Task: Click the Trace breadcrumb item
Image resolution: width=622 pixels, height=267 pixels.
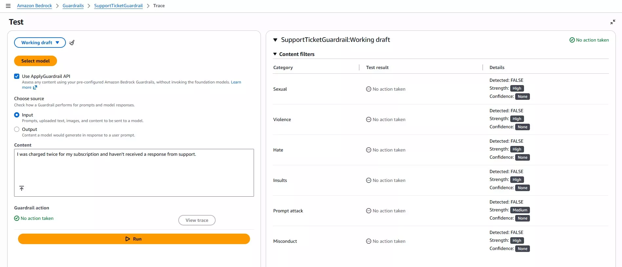Action: 159,6
